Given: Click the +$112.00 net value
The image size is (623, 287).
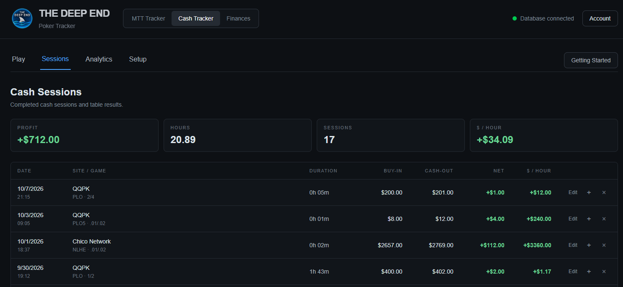Looking at the screenshot, I should pyautogui.click(x=492, y=245).
